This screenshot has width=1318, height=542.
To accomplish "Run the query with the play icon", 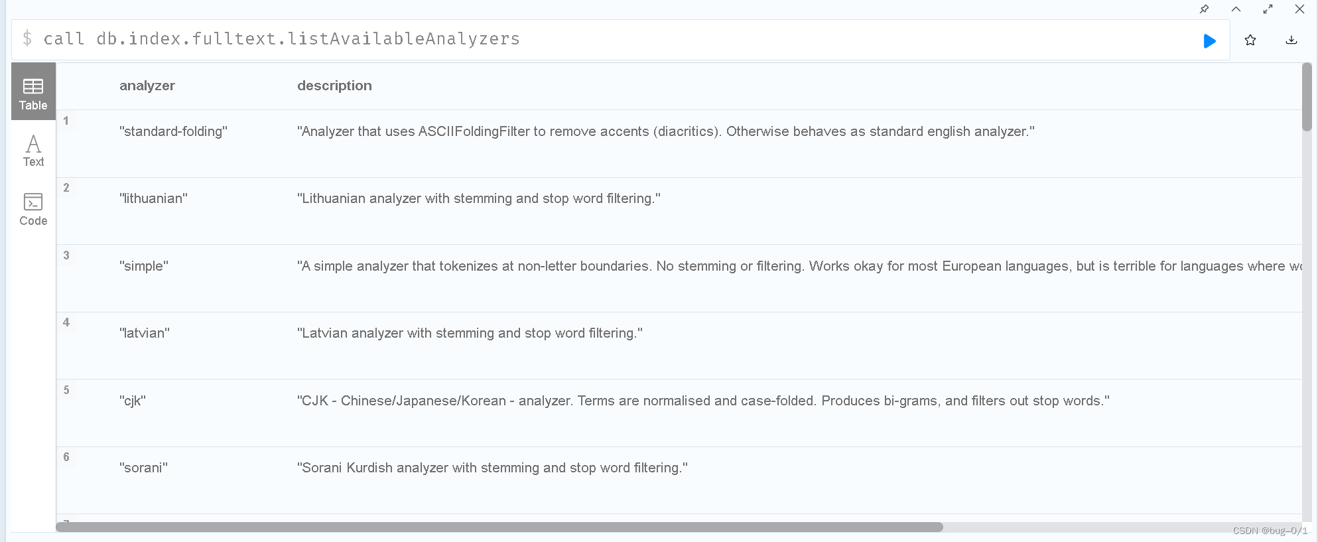I will point(1209,41).
